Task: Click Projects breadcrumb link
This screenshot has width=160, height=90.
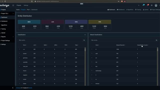Action: (x=23, y=9)
